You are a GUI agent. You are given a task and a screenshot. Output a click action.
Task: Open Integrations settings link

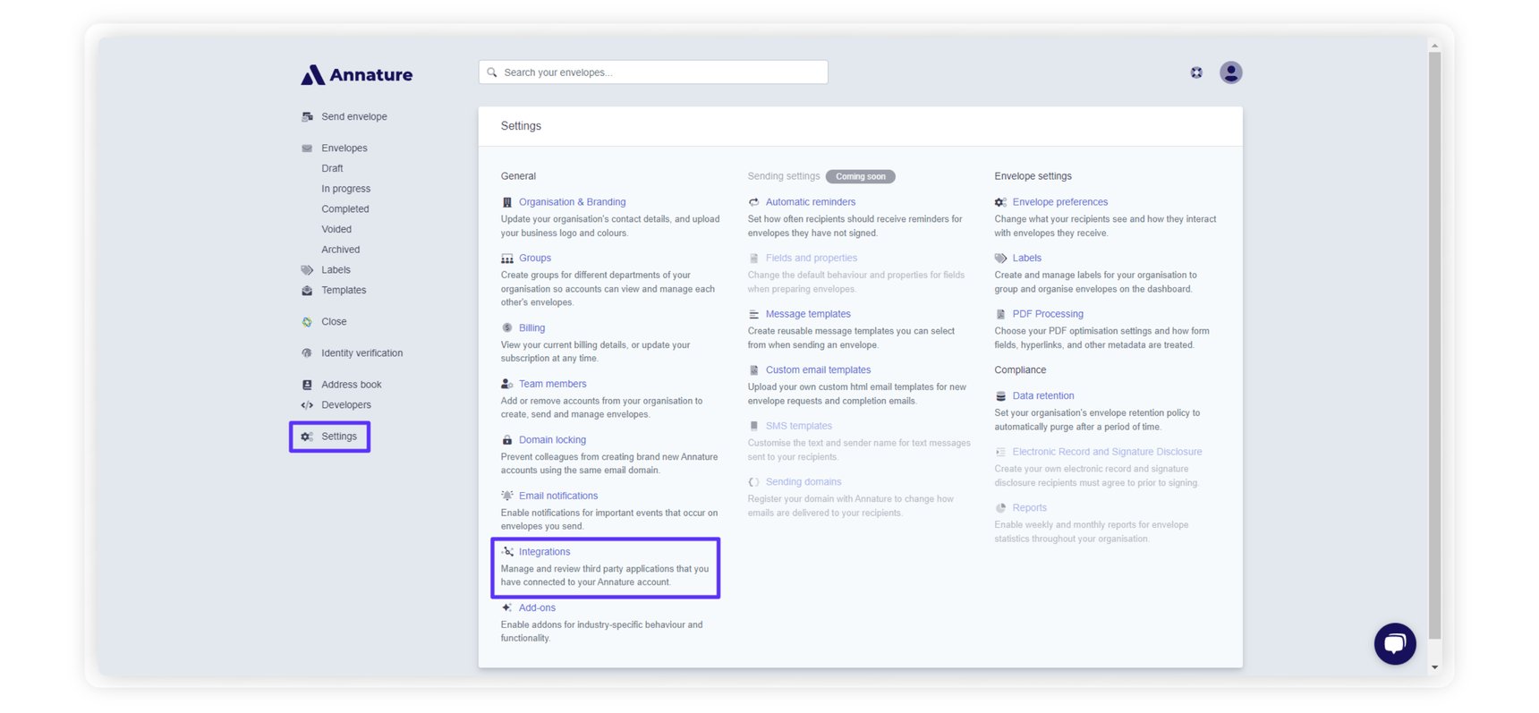point(544,552)
